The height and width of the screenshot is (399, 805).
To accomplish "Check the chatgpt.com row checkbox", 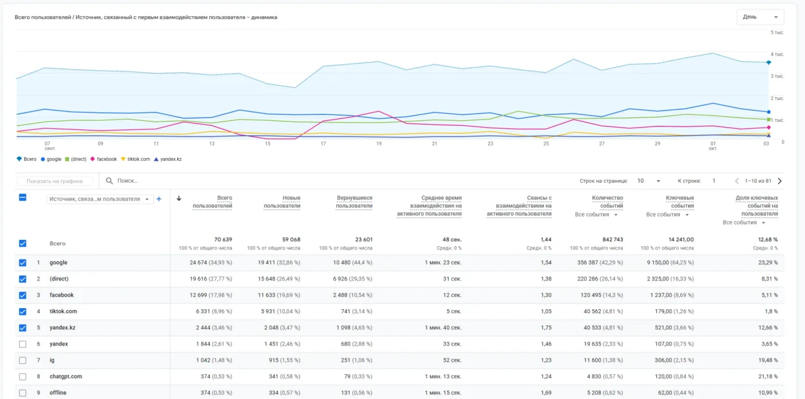I will click(x=22, y=377).
